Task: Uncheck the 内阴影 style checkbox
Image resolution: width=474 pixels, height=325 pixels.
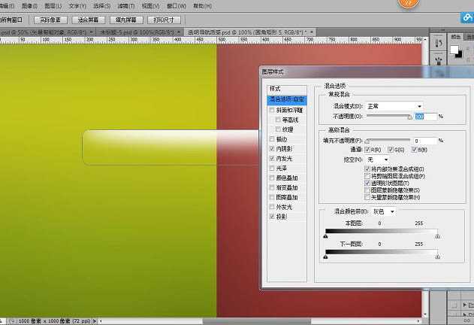Action: [273, 149]
